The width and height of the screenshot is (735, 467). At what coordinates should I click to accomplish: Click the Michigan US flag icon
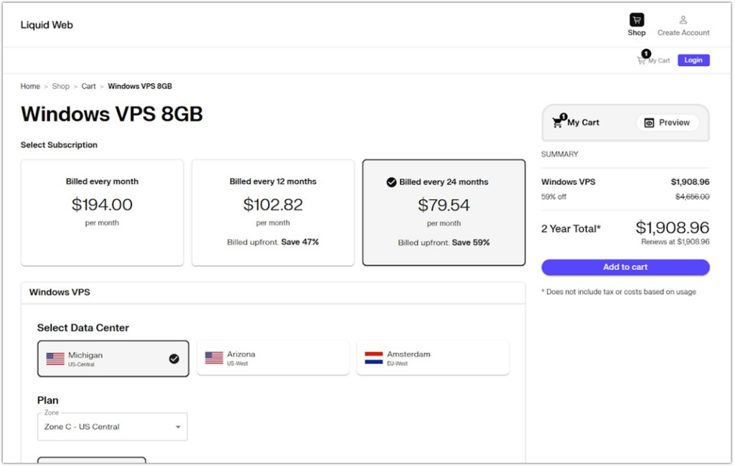click(x=55, y=359)
